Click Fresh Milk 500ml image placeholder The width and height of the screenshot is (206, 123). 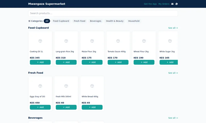(66, 86)
